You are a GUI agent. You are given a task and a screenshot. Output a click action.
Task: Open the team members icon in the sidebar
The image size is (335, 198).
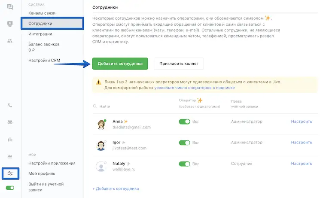pos(10,41)
